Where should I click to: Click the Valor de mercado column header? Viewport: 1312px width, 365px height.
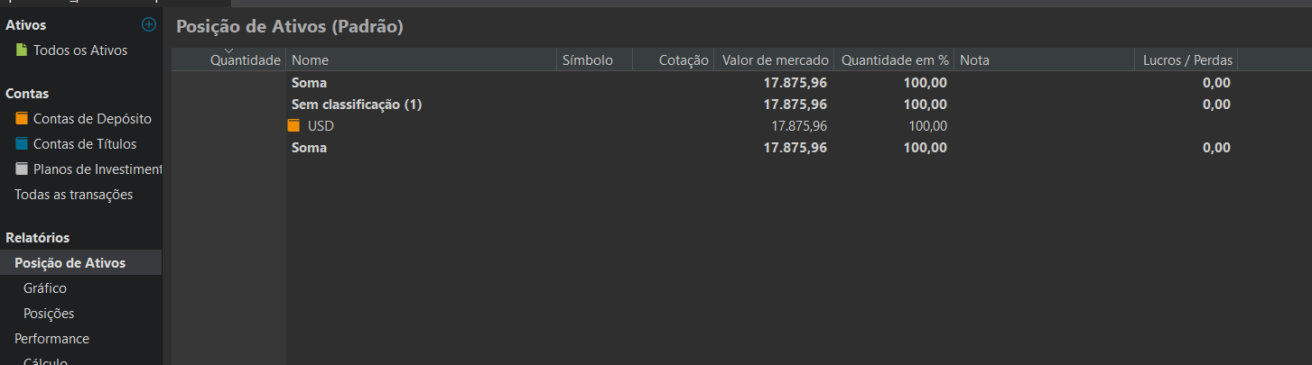[x=775, y=60]
